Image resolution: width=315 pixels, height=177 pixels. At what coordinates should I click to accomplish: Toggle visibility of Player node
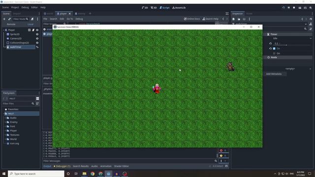(37, 30)
